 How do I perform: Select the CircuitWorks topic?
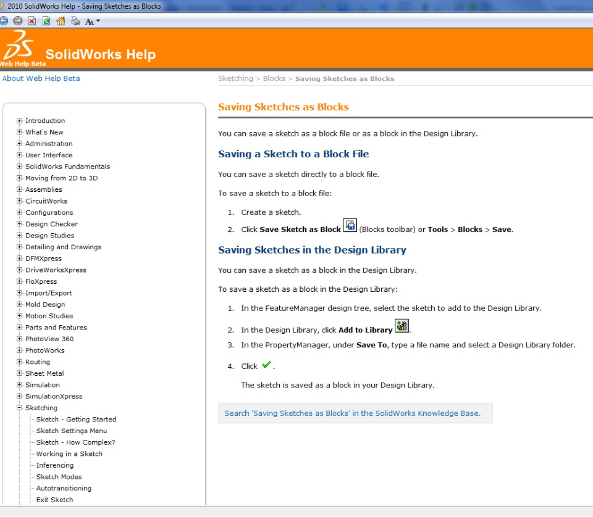click(x=46, y=201)
